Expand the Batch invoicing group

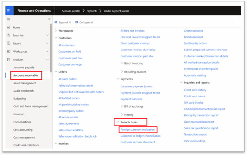(x=122, y=63)
